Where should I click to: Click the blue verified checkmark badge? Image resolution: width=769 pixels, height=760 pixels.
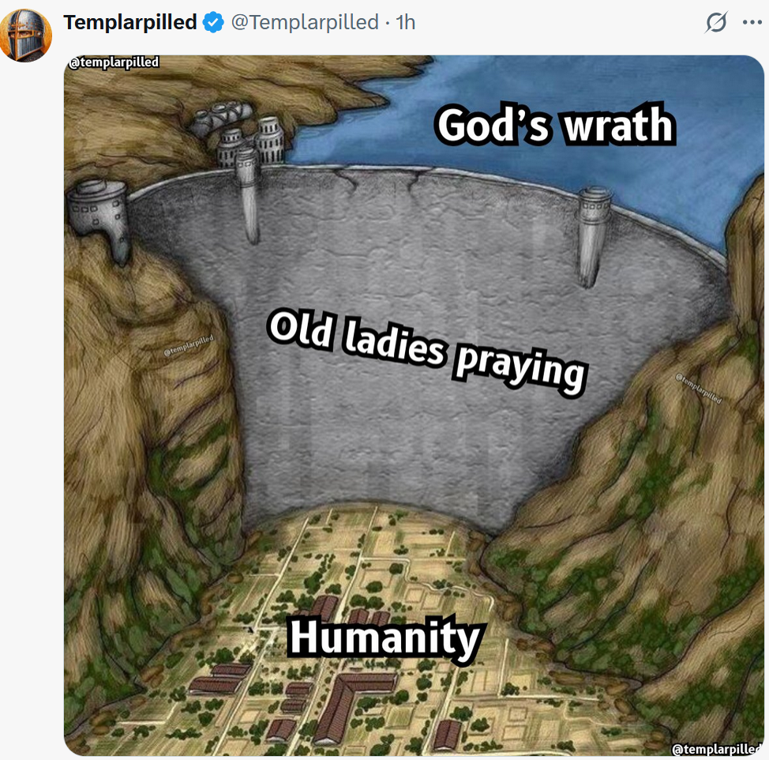pyautogui.click(x=213, y=23)
